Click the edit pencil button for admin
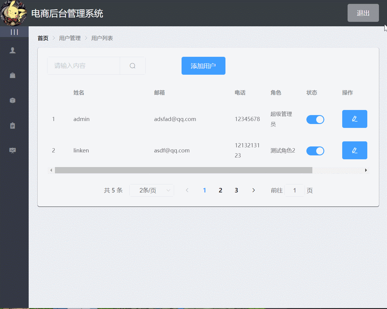This screenshot has width=387, height=309. tap(354, 119)
